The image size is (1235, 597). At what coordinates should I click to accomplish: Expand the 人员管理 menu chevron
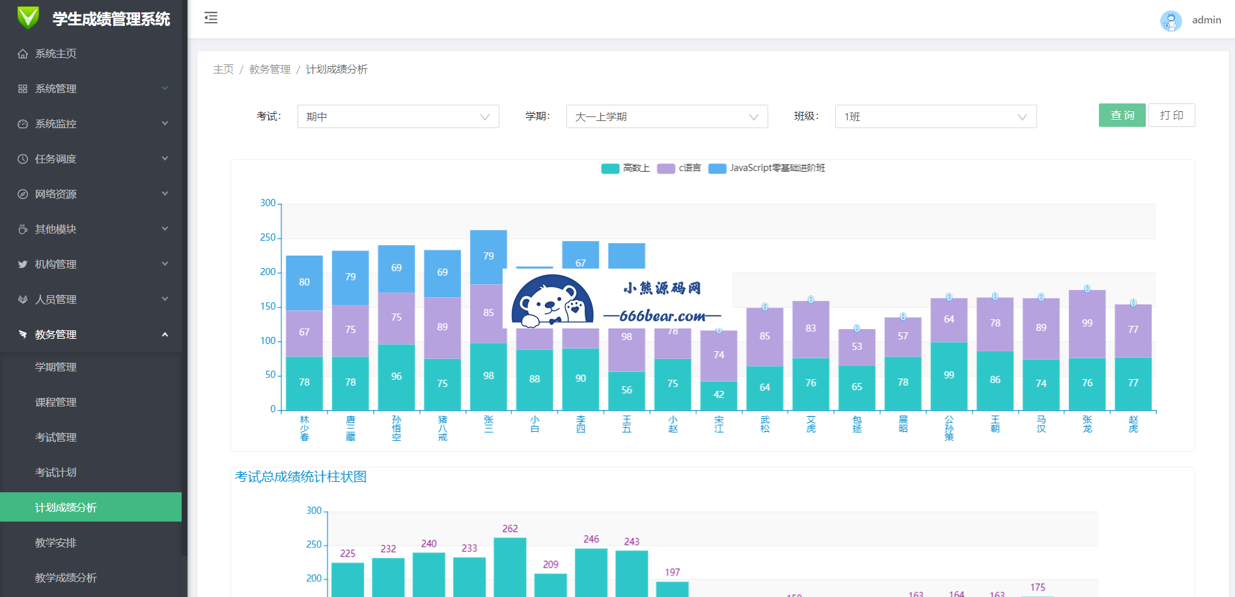coord(165,299)
